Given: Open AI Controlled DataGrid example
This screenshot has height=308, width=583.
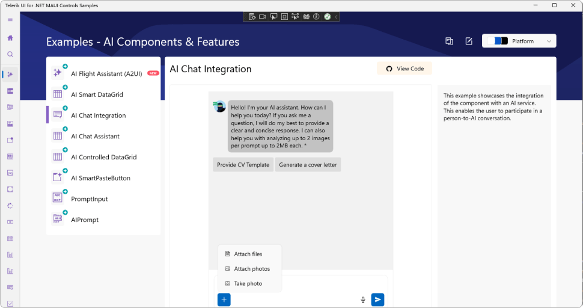Looking at the screenshot, I should point(104,157).
